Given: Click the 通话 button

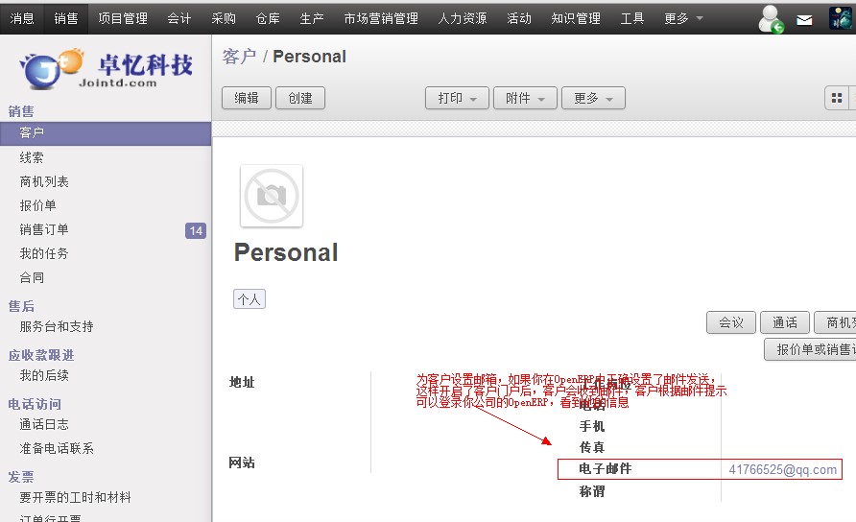Looking at the screenshot, I should click(785, 322).
